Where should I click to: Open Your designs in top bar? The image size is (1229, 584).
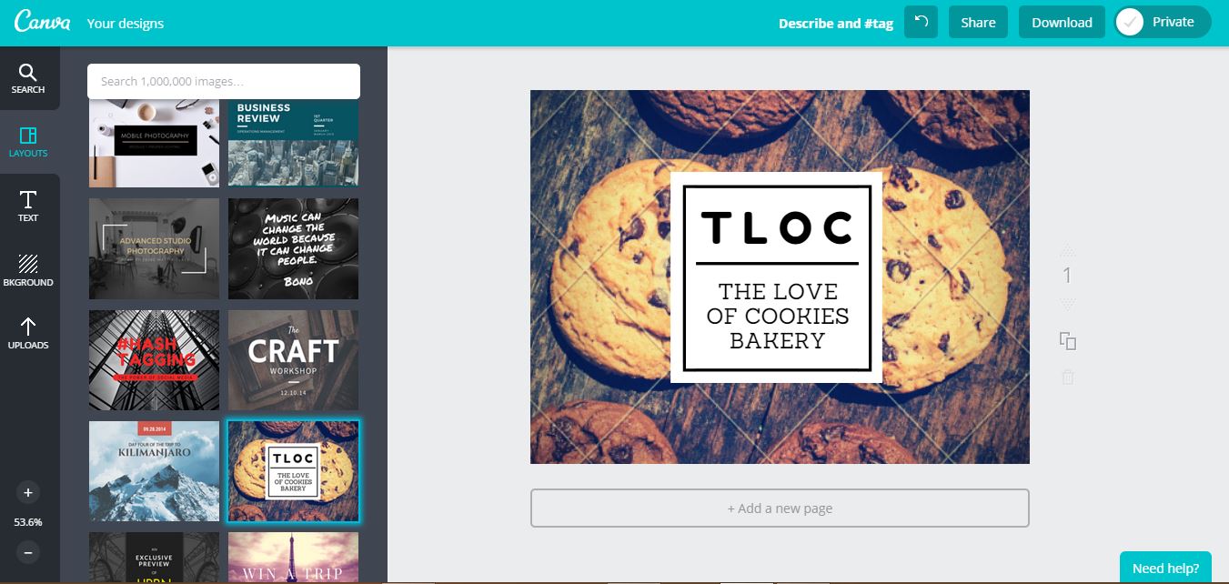pos(126,23)
